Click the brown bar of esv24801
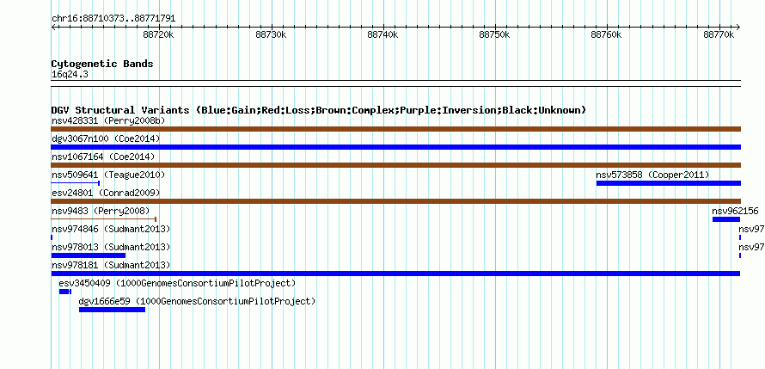This screenshot has width=765, height=369. point(396,201)
